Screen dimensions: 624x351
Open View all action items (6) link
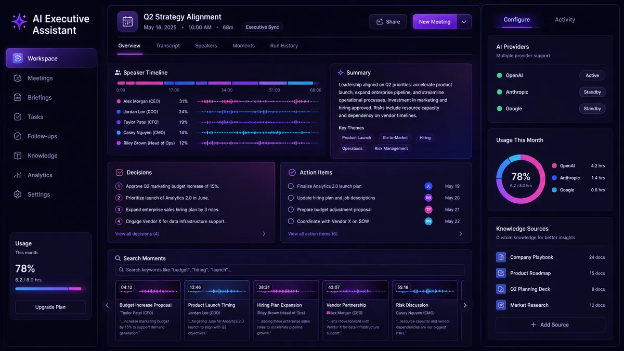[313, 234]
